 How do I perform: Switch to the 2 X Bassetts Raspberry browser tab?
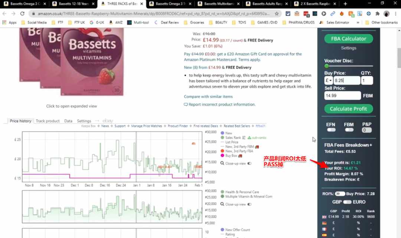click(316, 4)
